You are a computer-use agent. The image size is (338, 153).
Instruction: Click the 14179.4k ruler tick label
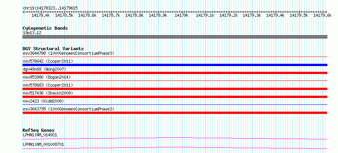(x=275, y=15)
